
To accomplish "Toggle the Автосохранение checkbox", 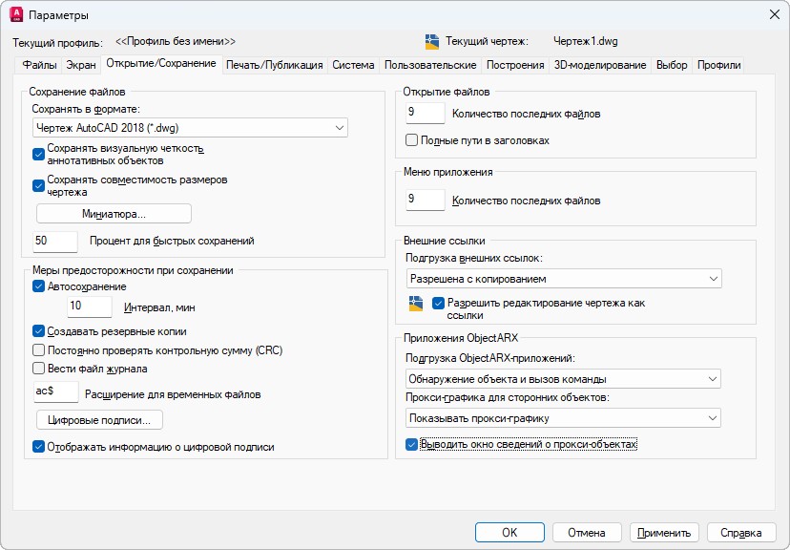I will 39,286.
